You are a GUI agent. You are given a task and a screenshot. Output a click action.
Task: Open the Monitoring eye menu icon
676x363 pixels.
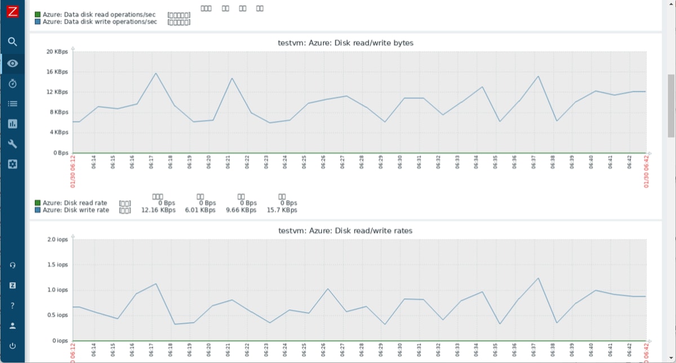coord(12,63)
